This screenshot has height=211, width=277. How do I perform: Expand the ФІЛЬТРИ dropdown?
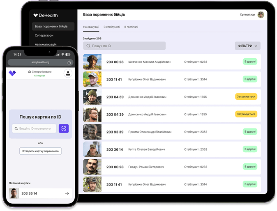(x=247, y=46)
